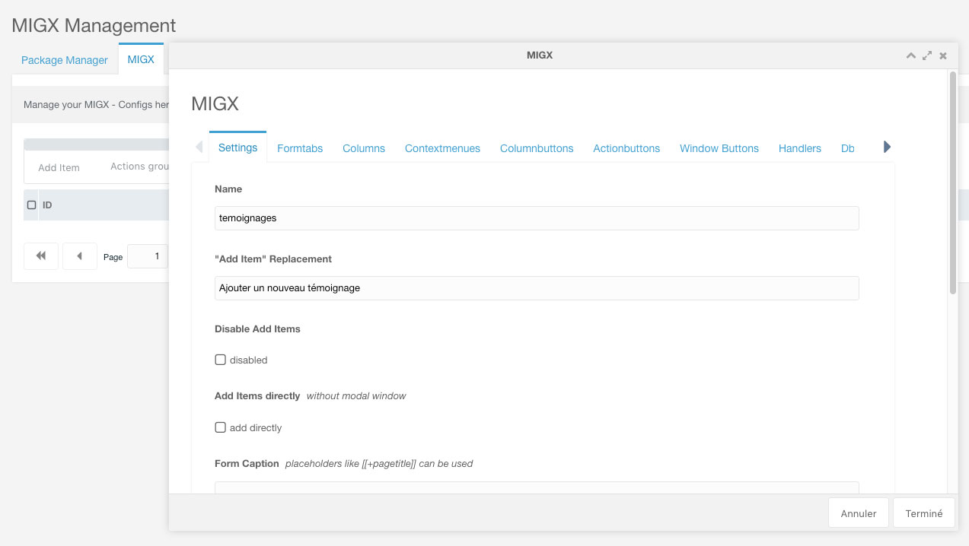969x546 pixels.
Task: Click the MIGX window vertical scrollbar
Action: (x=952, y=183)
